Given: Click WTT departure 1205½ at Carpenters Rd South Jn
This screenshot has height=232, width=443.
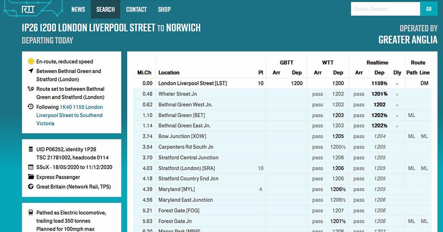Looking at the screenshot, I should pyautogui.click(x=337, y=147).
